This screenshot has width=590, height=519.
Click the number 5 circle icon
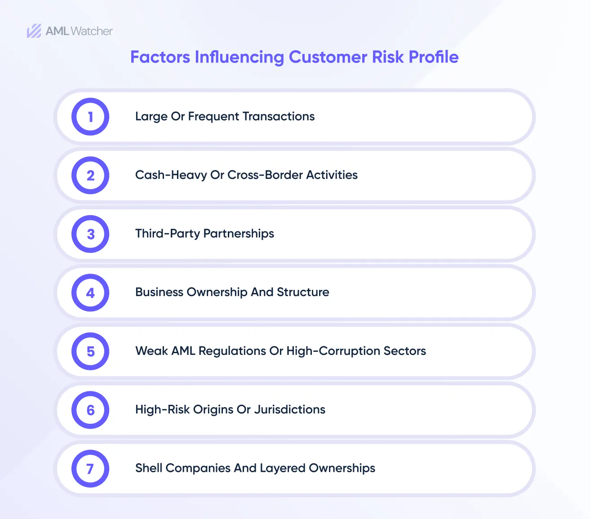90,351
